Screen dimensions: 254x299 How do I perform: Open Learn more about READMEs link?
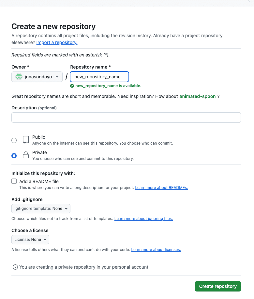(162, 187)
